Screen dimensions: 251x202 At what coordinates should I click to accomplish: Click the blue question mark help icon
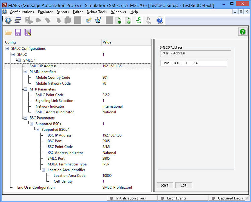(160, 21)
